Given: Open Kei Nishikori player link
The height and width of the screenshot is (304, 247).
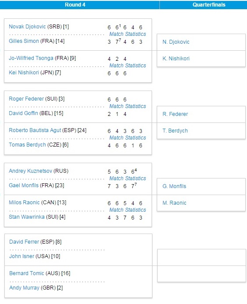Looking at the screenshot, I should [24, 73].
